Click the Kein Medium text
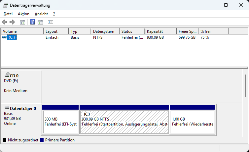The image size is (249, 152). [16, 91]
